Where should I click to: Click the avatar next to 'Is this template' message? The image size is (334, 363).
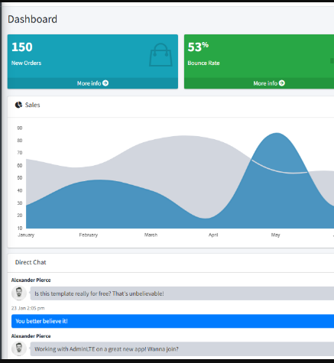19,293
